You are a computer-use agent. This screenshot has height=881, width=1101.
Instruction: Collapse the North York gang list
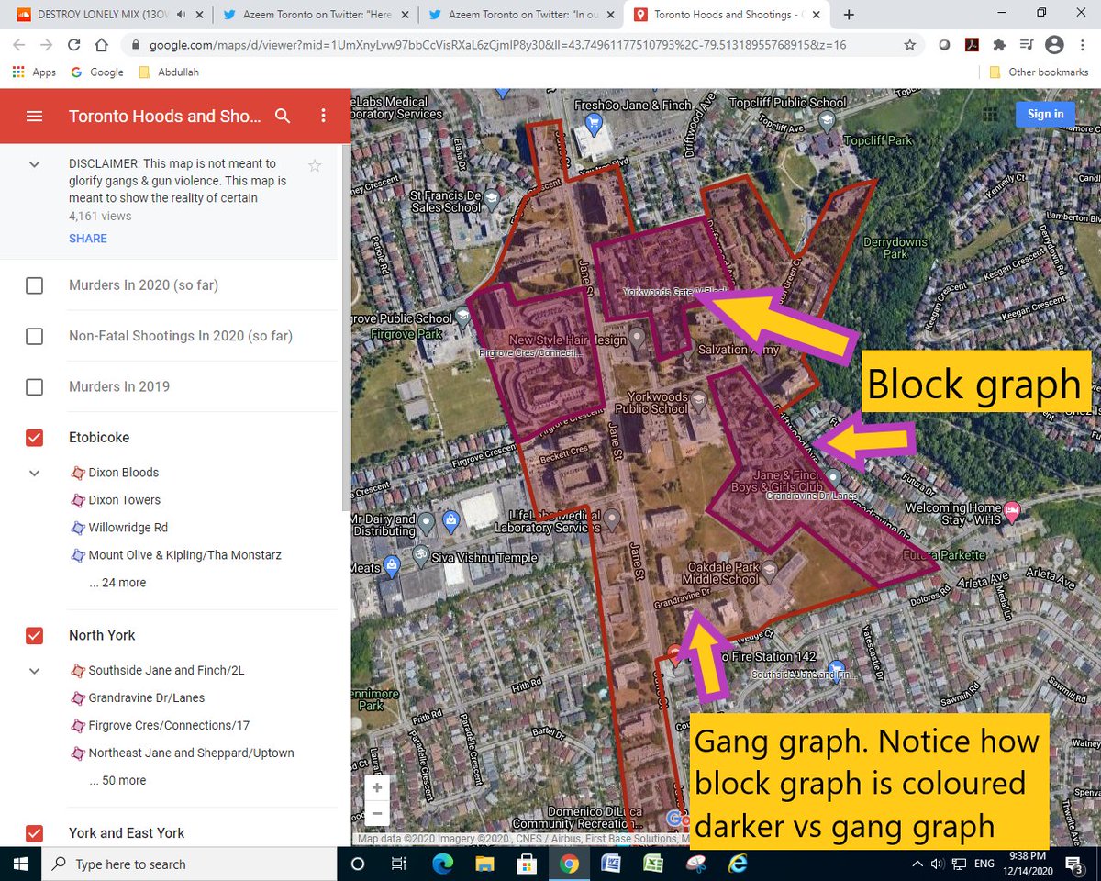34,670
